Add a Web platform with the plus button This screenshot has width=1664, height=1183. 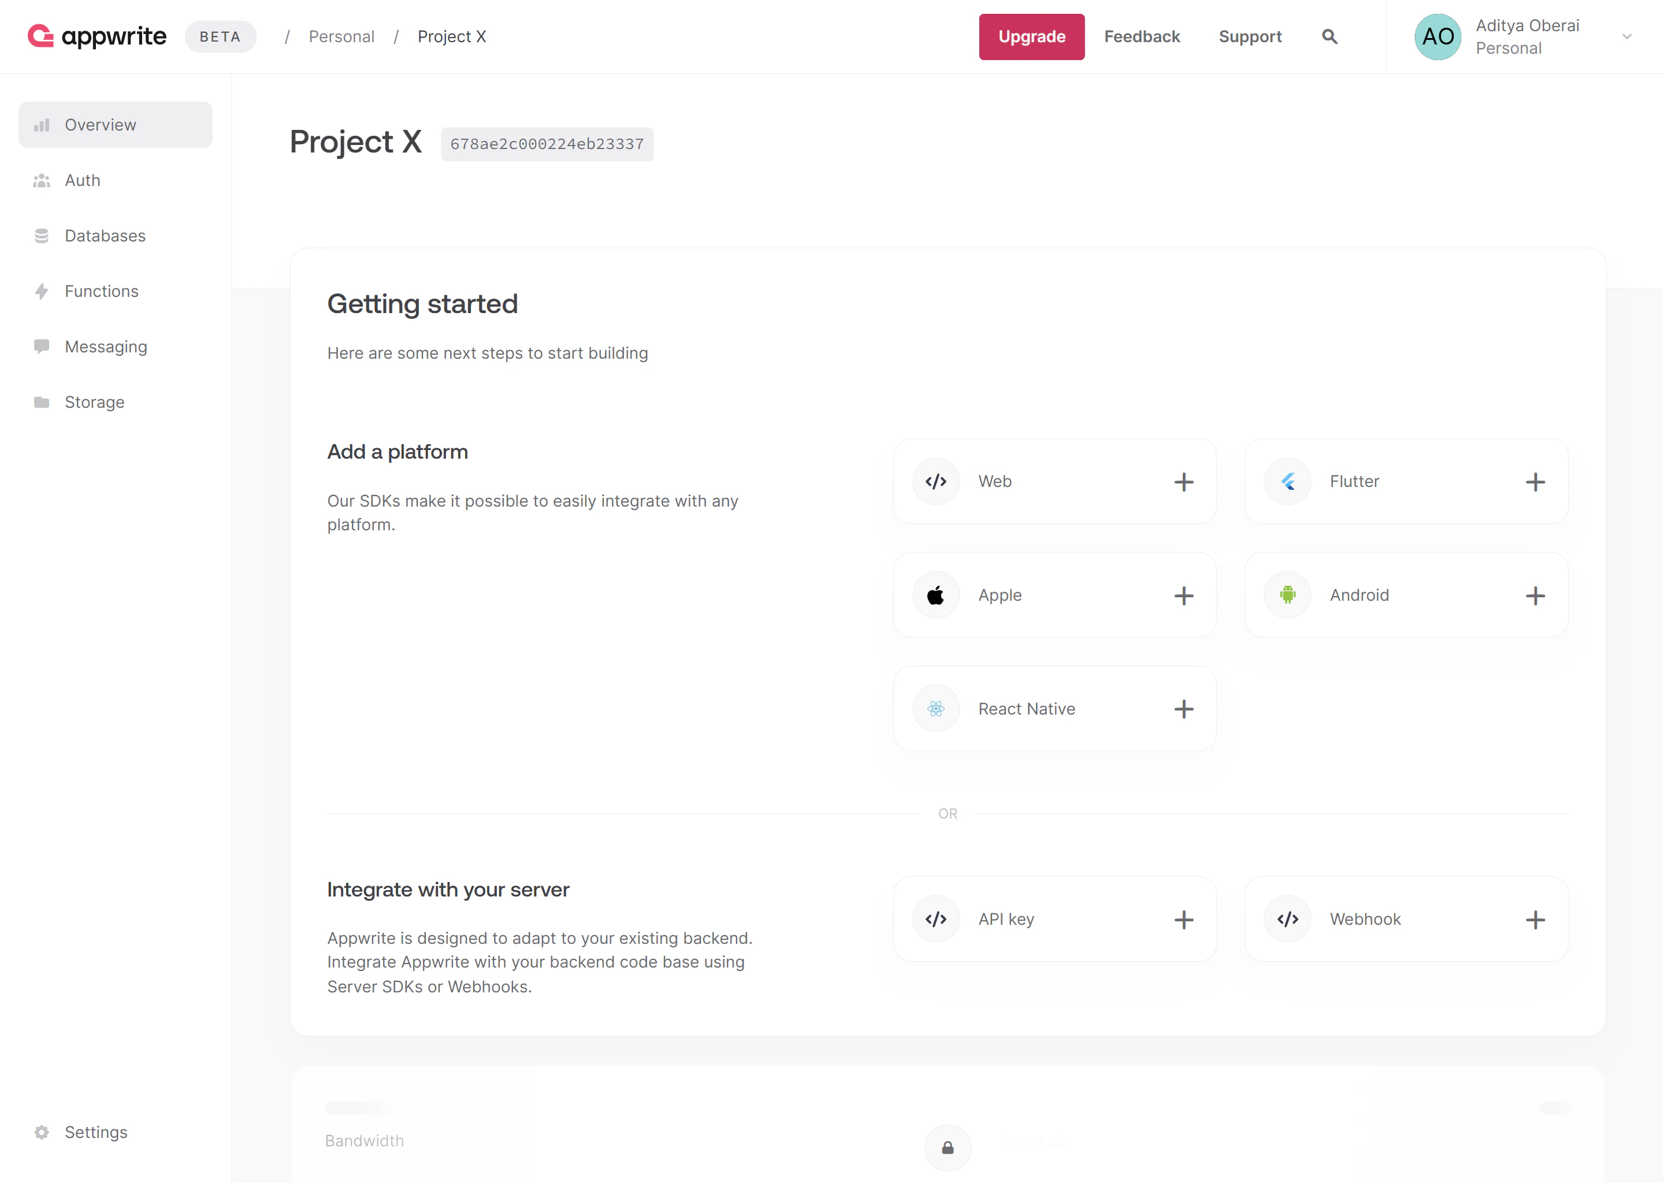[x=1183, y=482]
